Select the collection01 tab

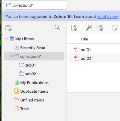pyautogui.click(x=35, y=5)
